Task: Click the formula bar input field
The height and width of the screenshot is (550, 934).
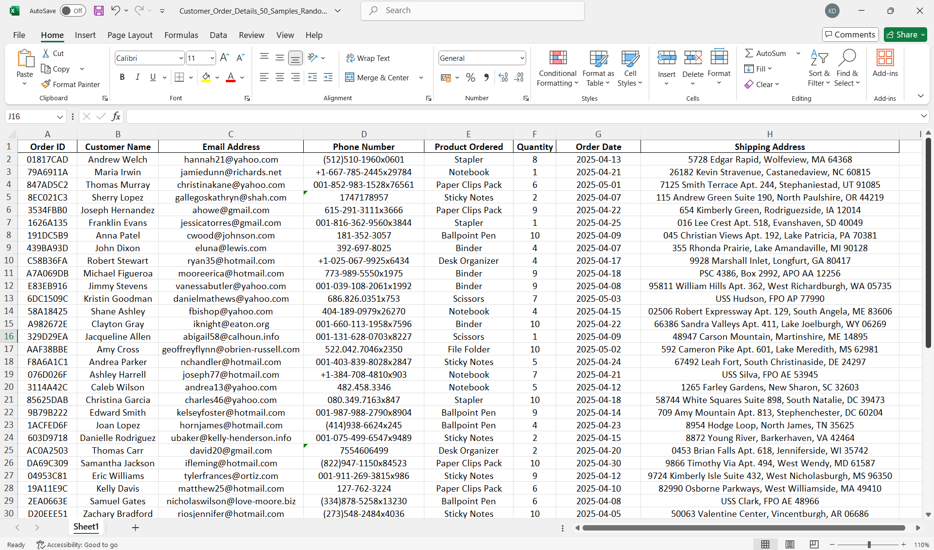Action: tap(522, 116)
